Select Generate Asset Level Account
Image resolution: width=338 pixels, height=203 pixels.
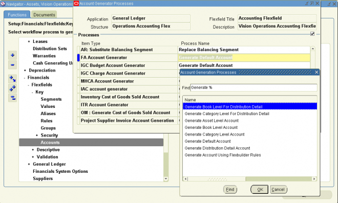212,121
